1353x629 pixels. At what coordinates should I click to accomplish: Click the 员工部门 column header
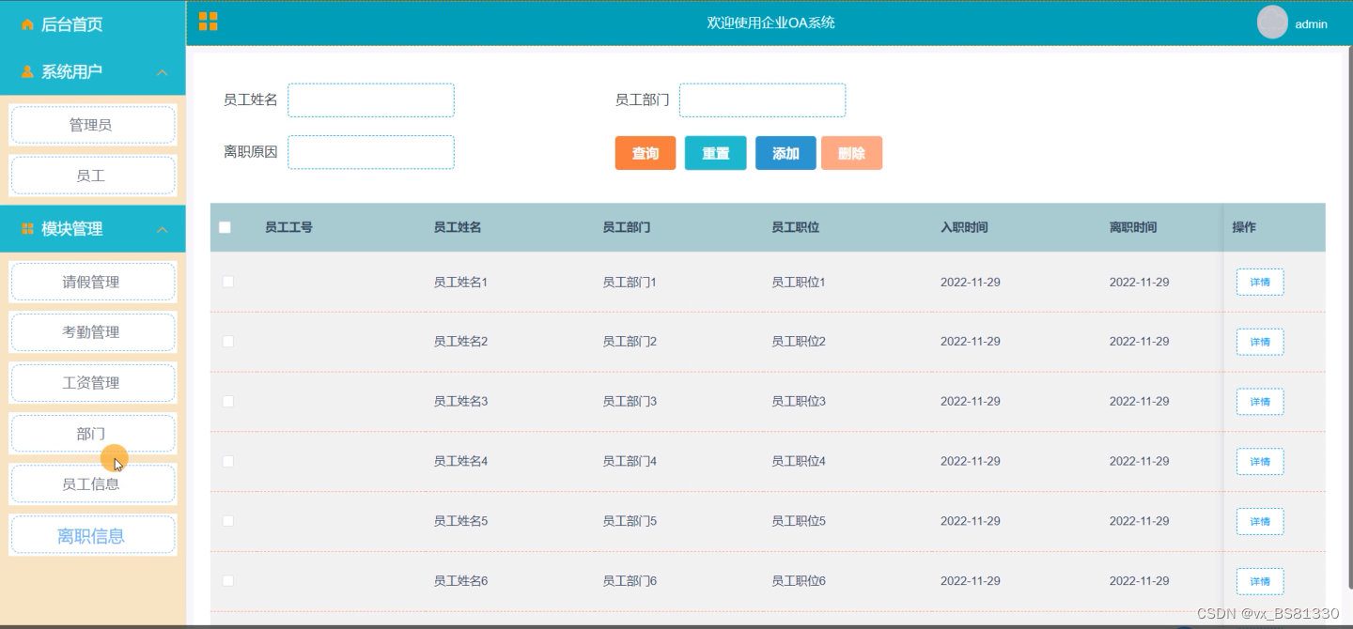627,227
